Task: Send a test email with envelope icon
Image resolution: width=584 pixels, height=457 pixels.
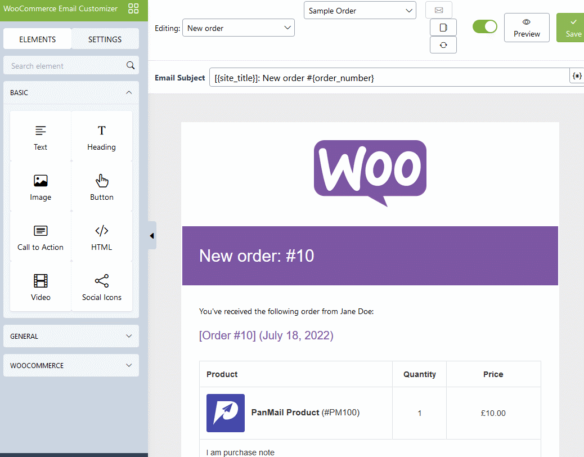Action: tap(439, 10)
